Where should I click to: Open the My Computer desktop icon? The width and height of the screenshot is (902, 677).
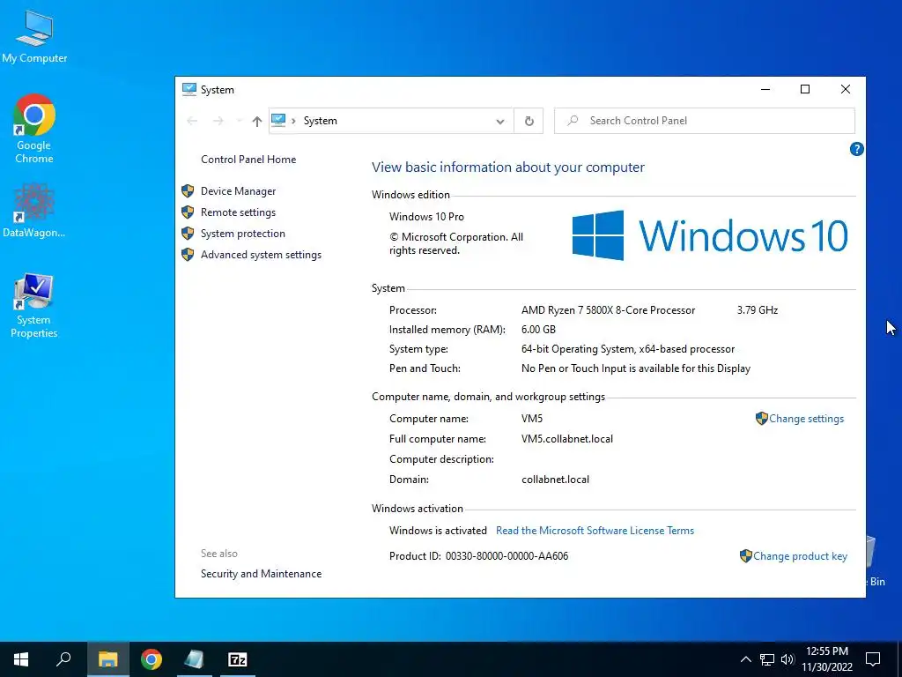pos(34,36)
